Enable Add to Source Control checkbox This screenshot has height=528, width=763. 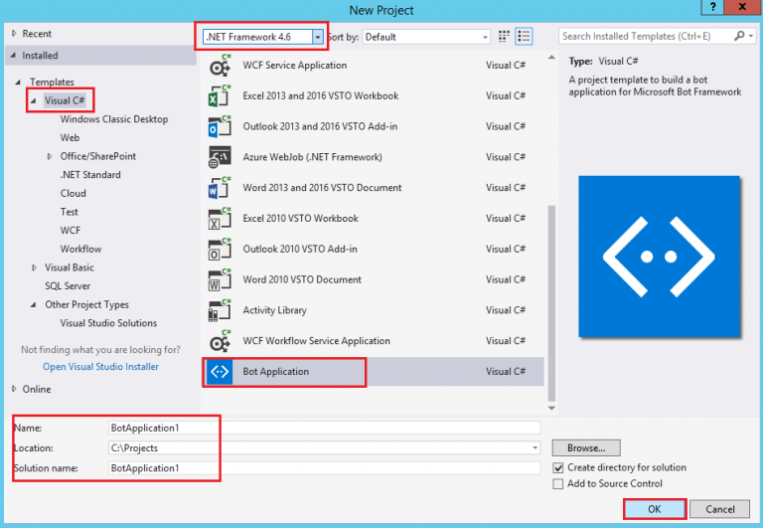pos(558,484)
